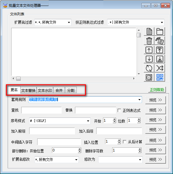The width and height of the screenshot is (173, 174).
Task: Click the horizontal scrollbar thumb of file list
Action: coord(18,79)
